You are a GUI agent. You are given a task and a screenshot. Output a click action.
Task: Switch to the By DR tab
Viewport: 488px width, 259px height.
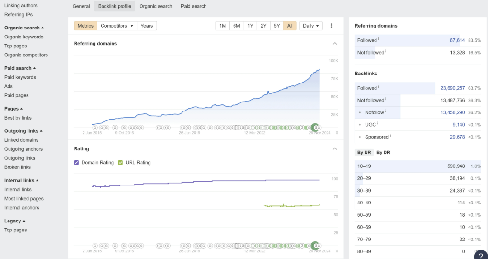coord(383,152)
